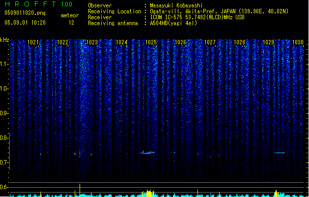This screenshot has width=309, height=197.
Task: Click the meteor count value 12
Action: coord(71,23)
